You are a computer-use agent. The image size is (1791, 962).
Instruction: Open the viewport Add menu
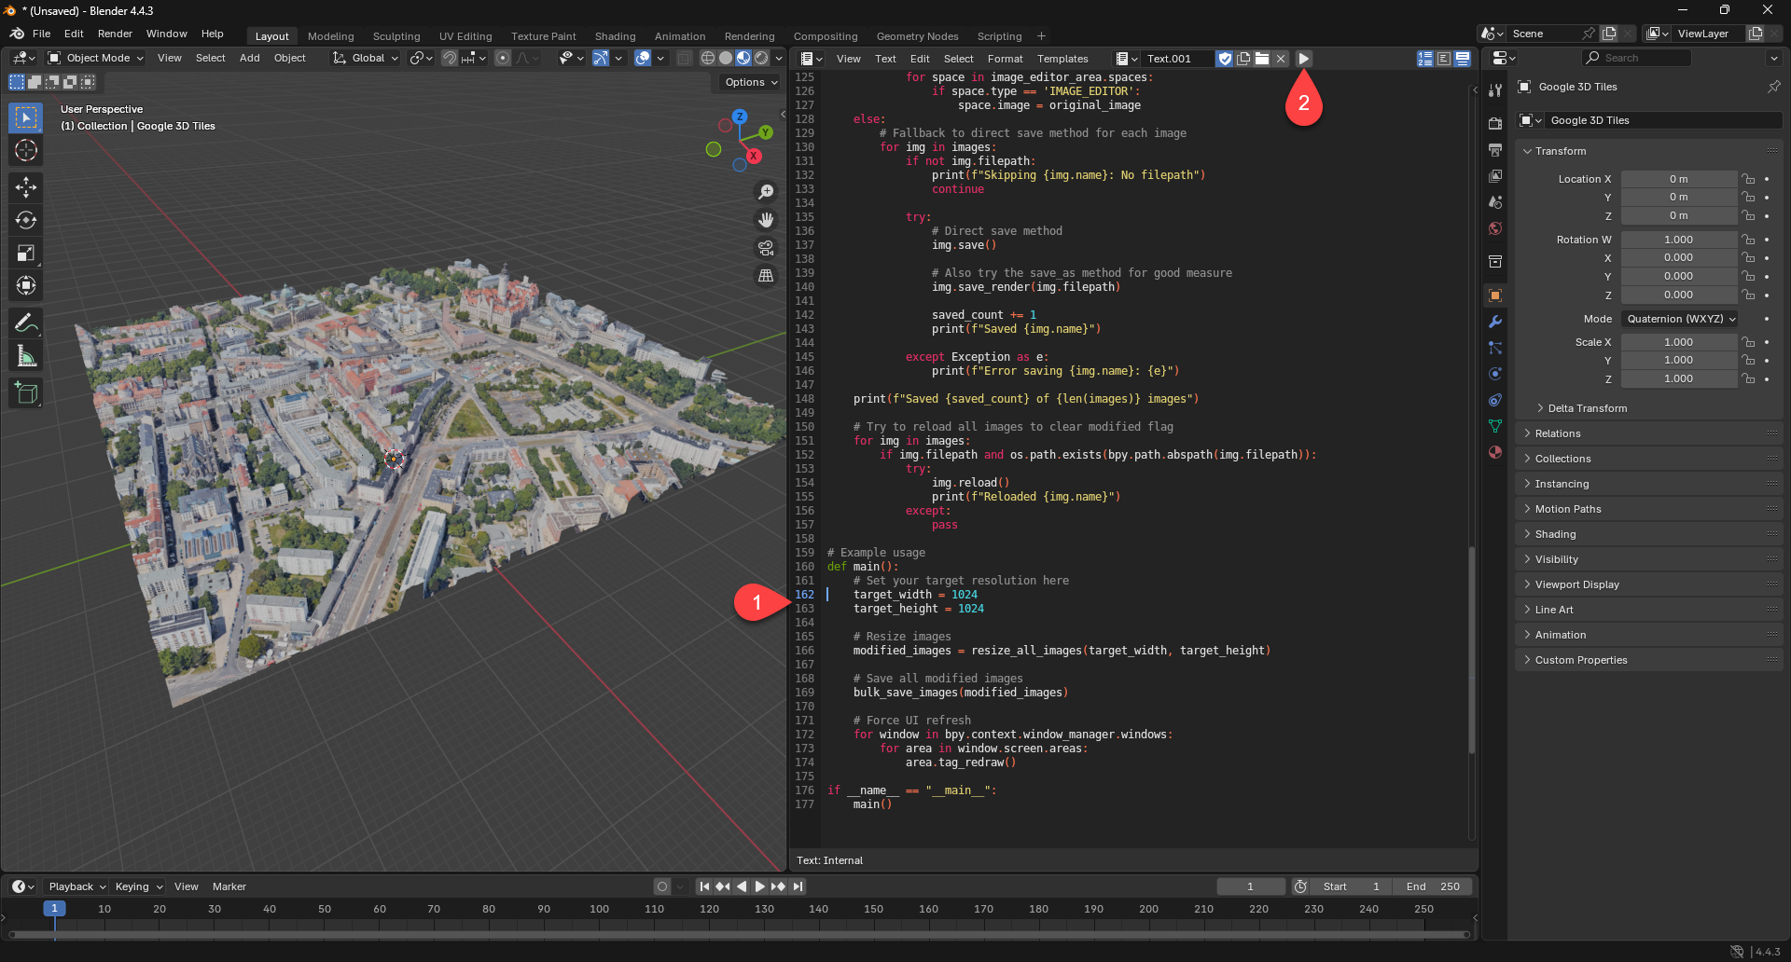point(250,58)
